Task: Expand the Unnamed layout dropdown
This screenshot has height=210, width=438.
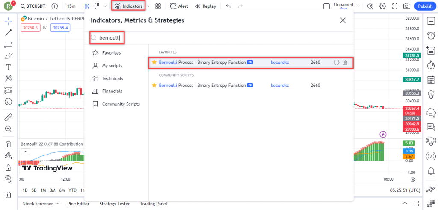Action: point(358,6)
